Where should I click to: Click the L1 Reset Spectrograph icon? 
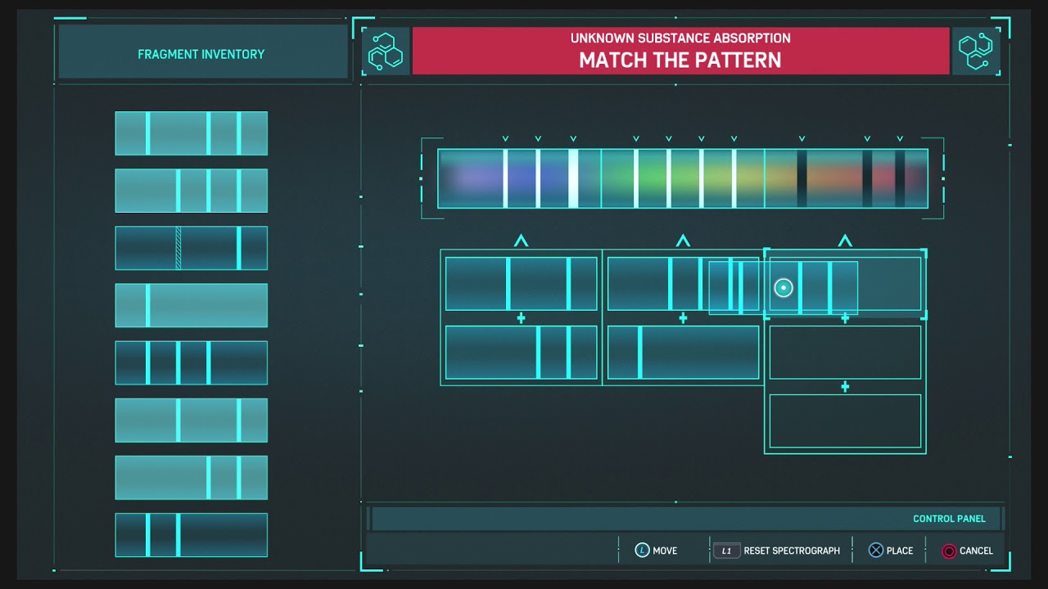coord(725,551)
